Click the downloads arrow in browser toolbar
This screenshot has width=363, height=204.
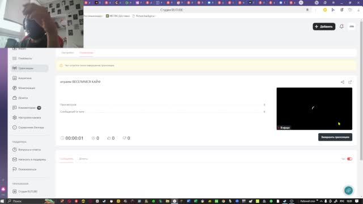click(x=358, y=10)
